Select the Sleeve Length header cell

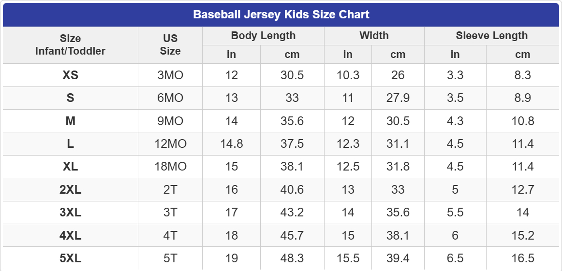point(491,36)
